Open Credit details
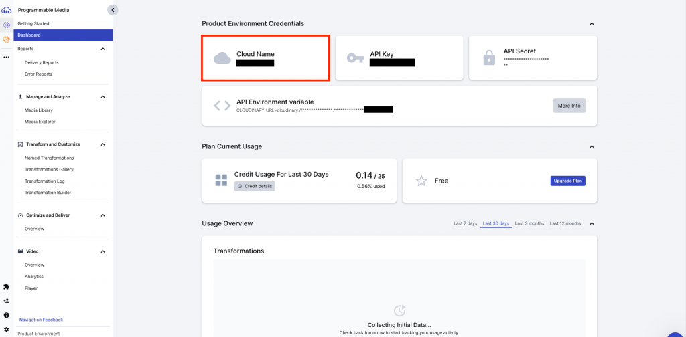 (x=255, y=186)
